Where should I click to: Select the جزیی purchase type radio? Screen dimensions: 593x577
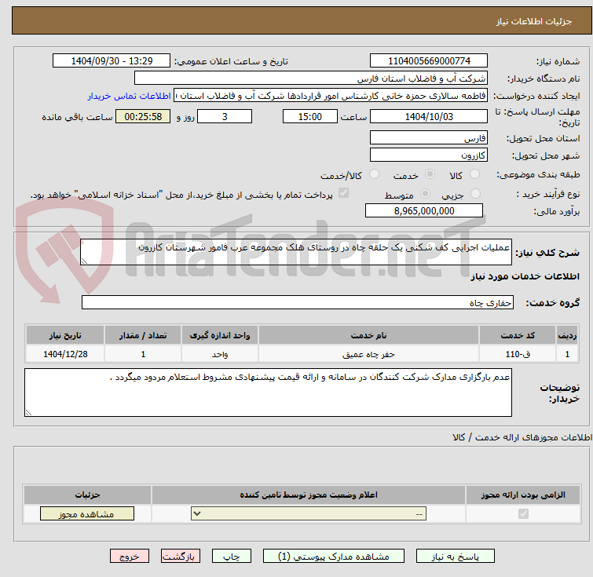(x=475, y=194)
